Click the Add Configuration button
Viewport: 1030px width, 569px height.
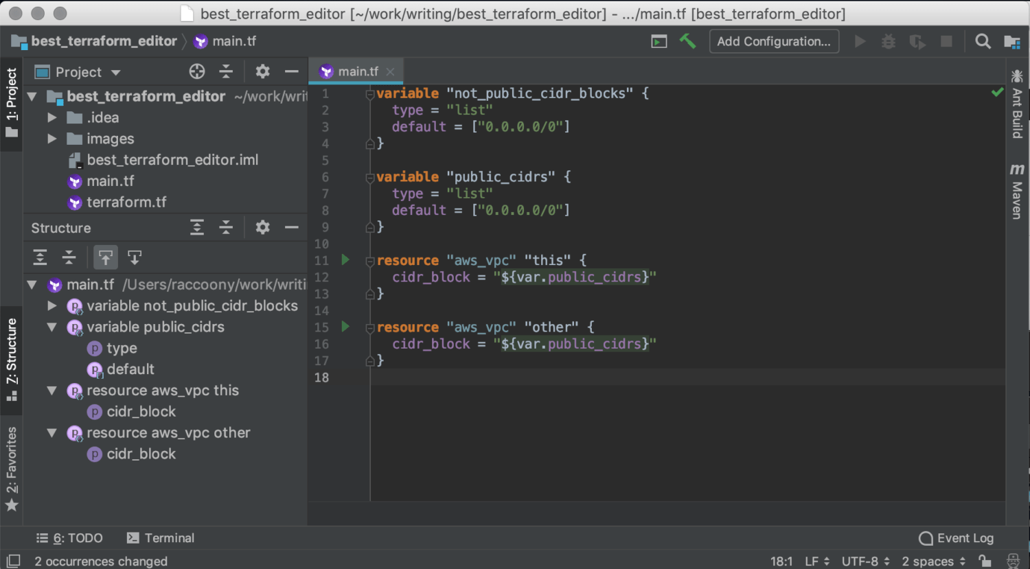coord(774,41)
